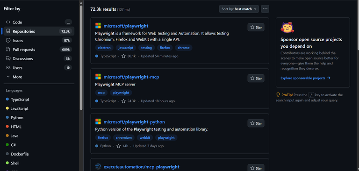Select the chromium topic tag
This screenshot has width=359, height=171.
124,137
